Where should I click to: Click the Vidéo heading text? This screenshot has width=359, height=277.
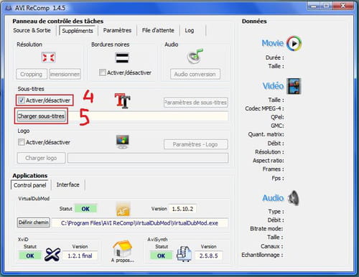273,86
